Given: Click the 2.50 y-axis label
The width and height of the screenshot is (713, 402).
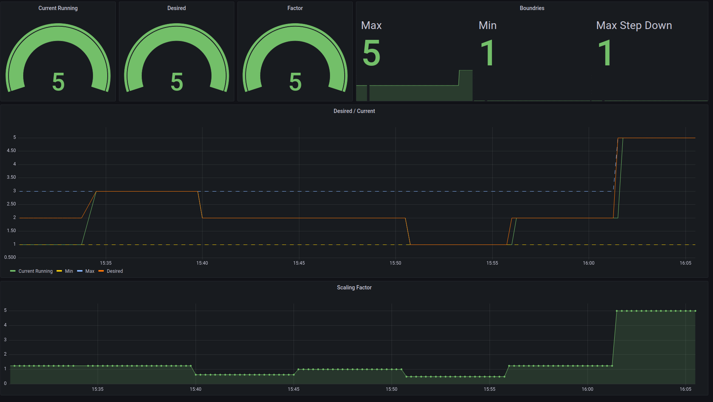Looking at the screenshot, I should [x=11, y=204].
